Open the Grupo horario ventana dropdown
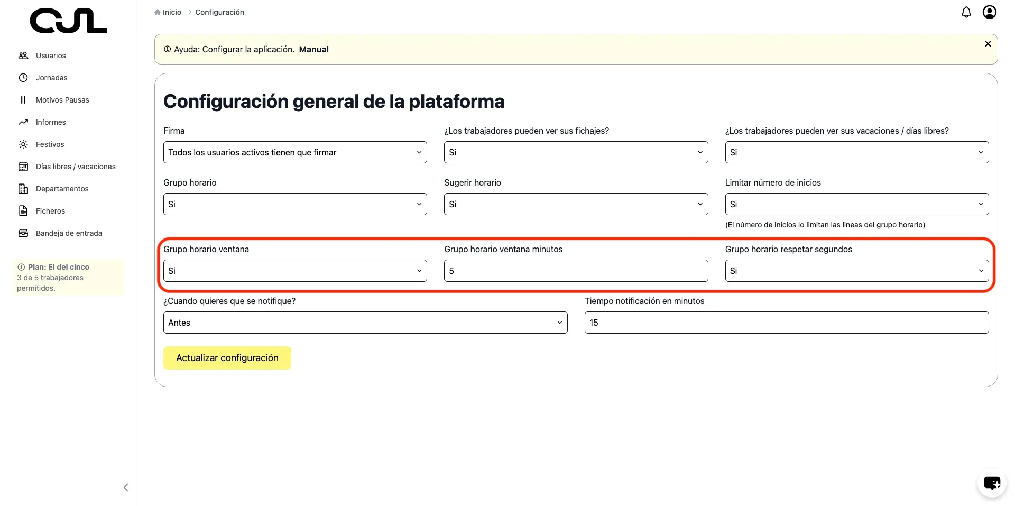 [295, 271]
